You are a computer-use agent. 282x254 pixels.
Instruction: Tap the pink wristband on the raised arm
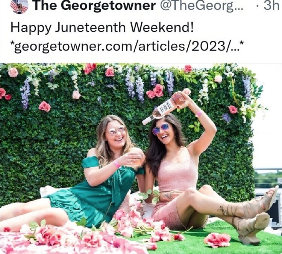point(199,114)
